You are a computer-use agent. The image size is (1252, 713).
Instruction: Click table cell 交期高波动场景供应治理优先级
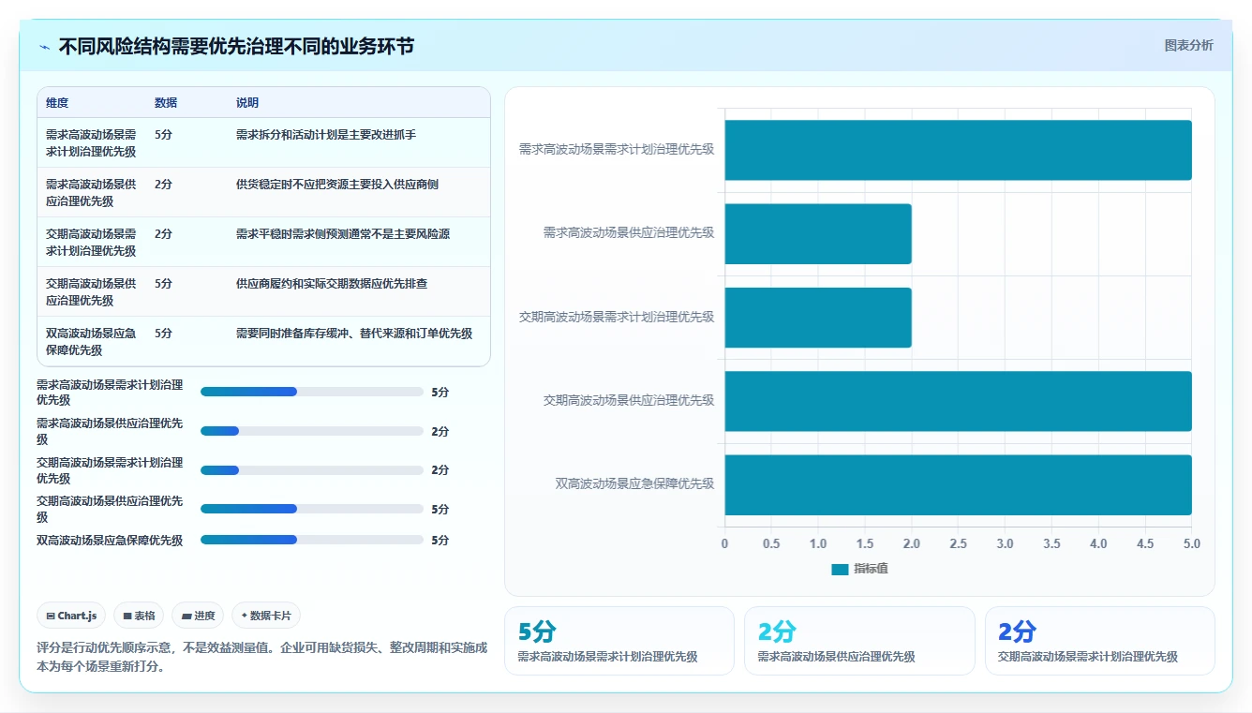[x=91, y=292]
